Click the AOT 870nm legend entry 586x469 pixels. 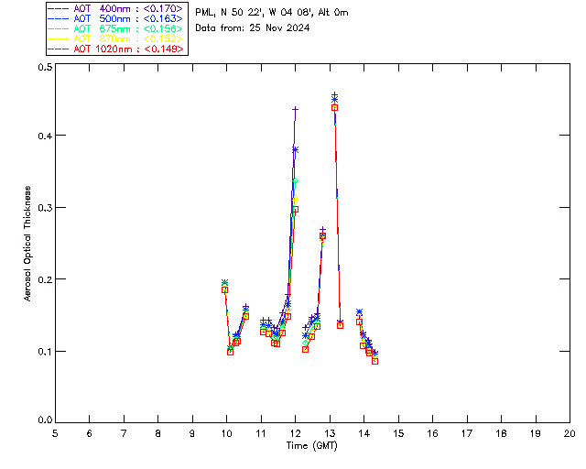[x=115, y=38]
